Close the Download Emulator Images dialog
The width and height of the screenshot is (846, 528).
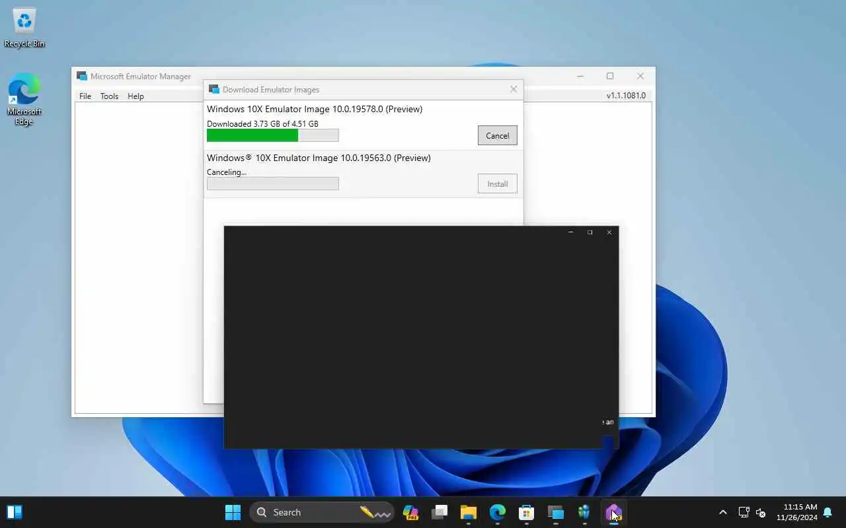coord(513,89)
